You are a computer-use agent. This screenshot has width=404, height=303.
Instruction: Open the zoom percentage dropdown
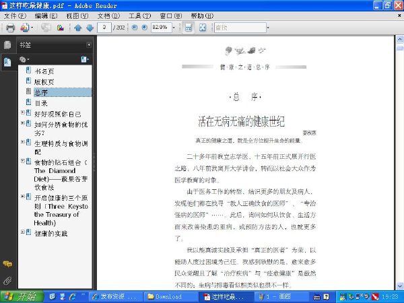(x=174, y=28)
